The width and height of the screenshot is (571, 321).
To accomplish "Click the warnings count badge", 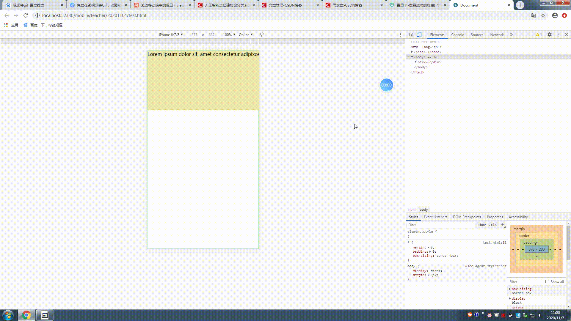I will 539,35.
